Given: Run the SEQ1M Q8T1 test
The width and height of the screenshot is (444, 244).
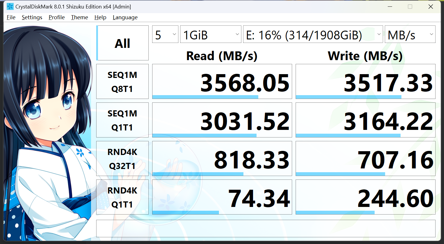Looking at the screenshot, I should pos(122,82).
